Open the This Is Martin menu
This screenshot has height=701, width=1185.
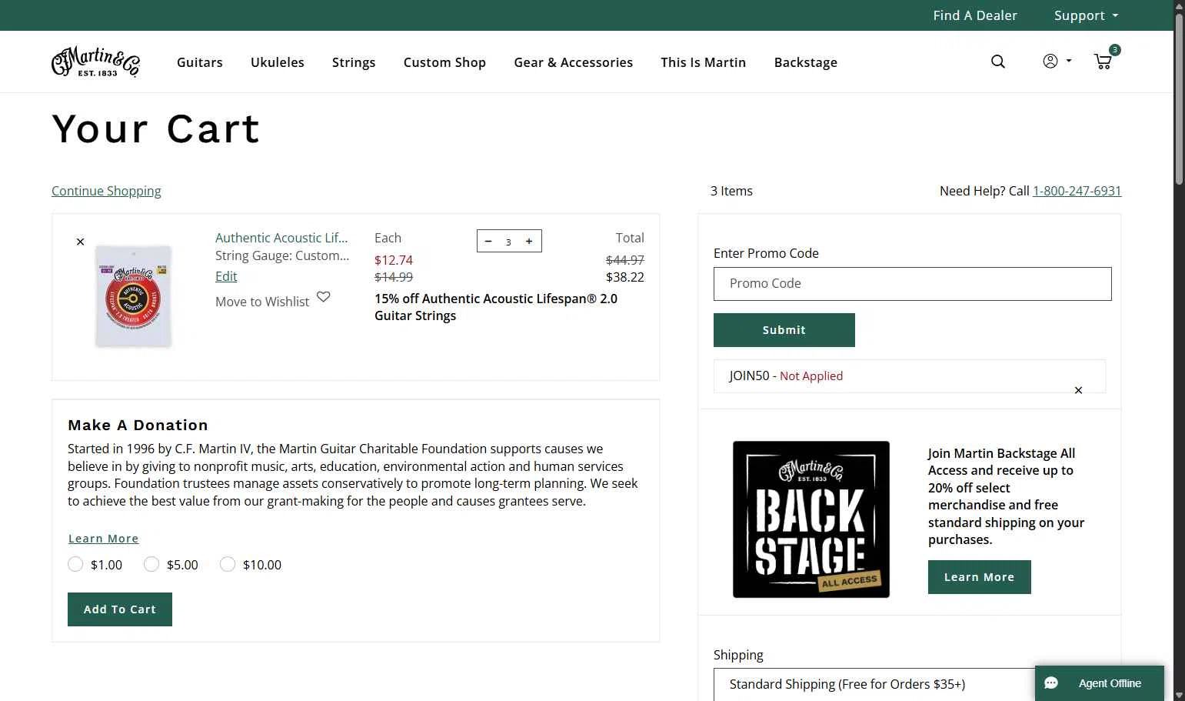704,62
